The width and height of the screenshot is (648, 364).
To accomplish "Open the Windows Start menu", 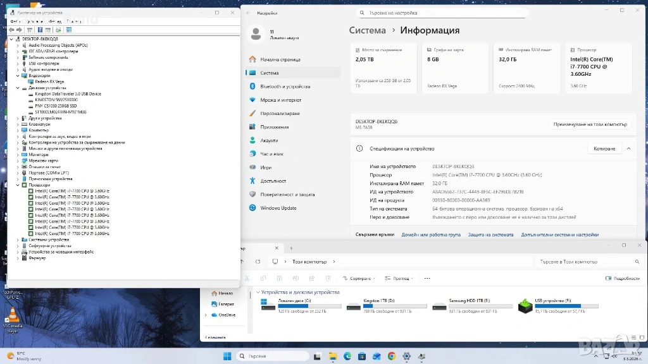I will 226,356.
